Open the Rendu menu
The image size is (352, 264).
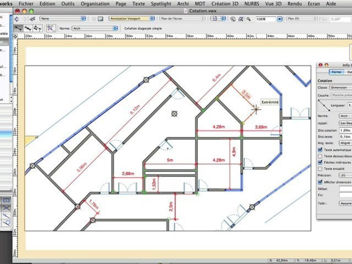click(294, 4)
